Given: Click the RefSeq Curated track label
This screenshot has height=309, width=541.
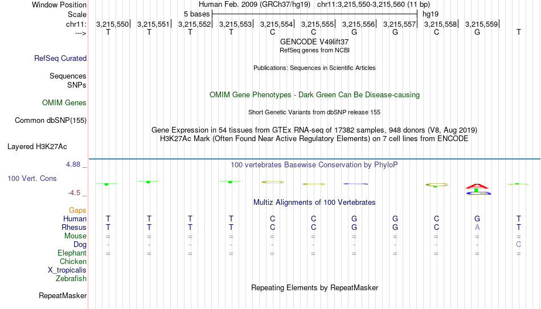Looking at the screenshot, I should click(60, 58).
